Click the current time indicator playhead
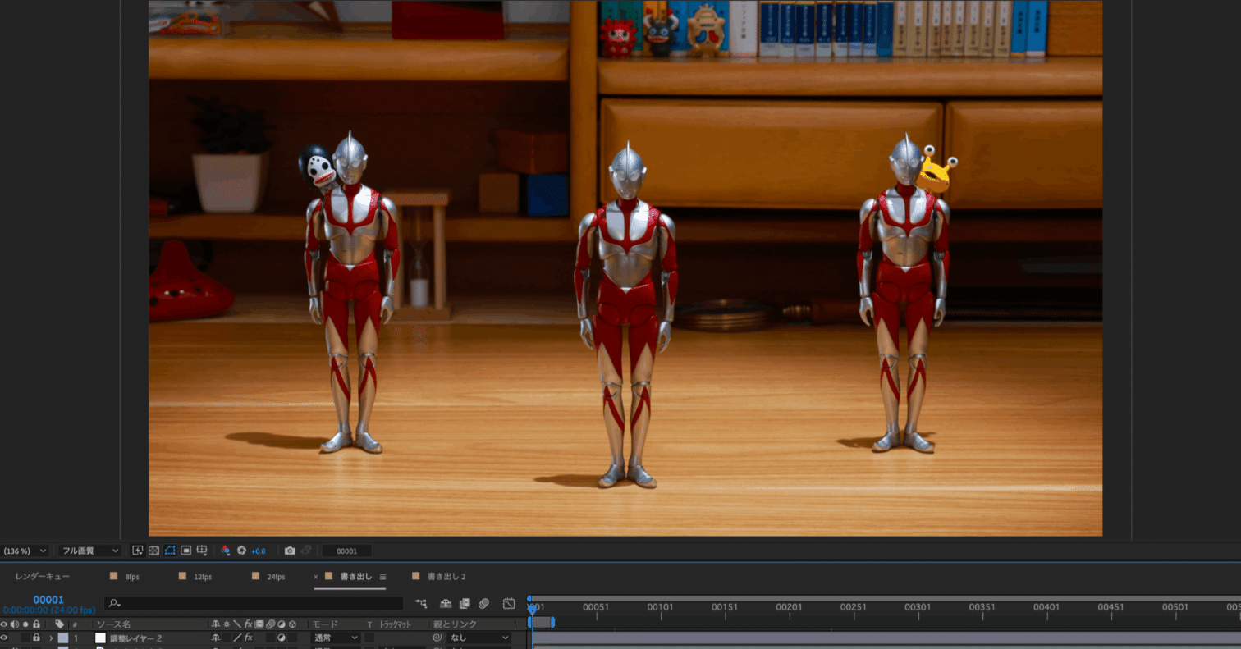1241x649 pixels. 532,610
